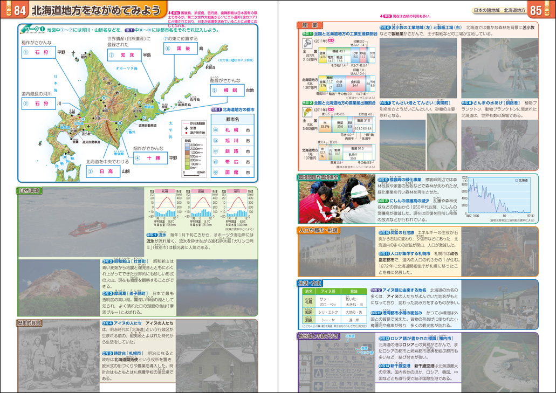This screenshot has height=393, width=556.
Task: Click the 札幌 climate graph
Action: coord(165,208)
